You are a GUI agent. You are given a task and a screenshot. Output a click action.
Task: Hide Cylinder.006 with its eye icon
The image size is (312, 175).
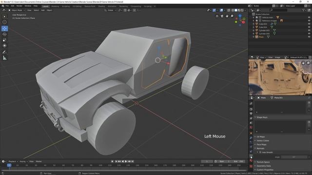click(309, 34)
